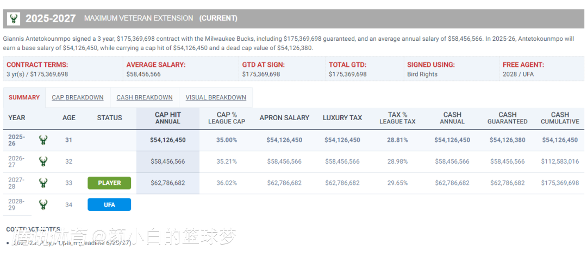Screen dimensions: 587x256
Task: Click the Cash Guaranteed column header
Action: [507, 118]
